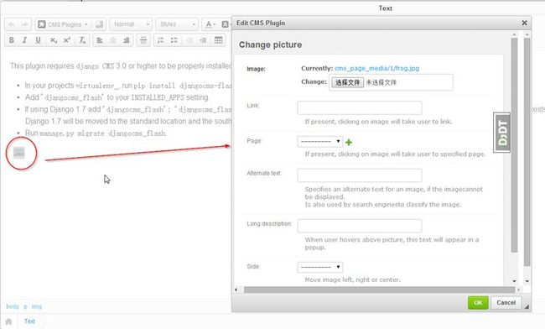
Task: Insert a bulleted list
Action: click(x=174, y=40)
